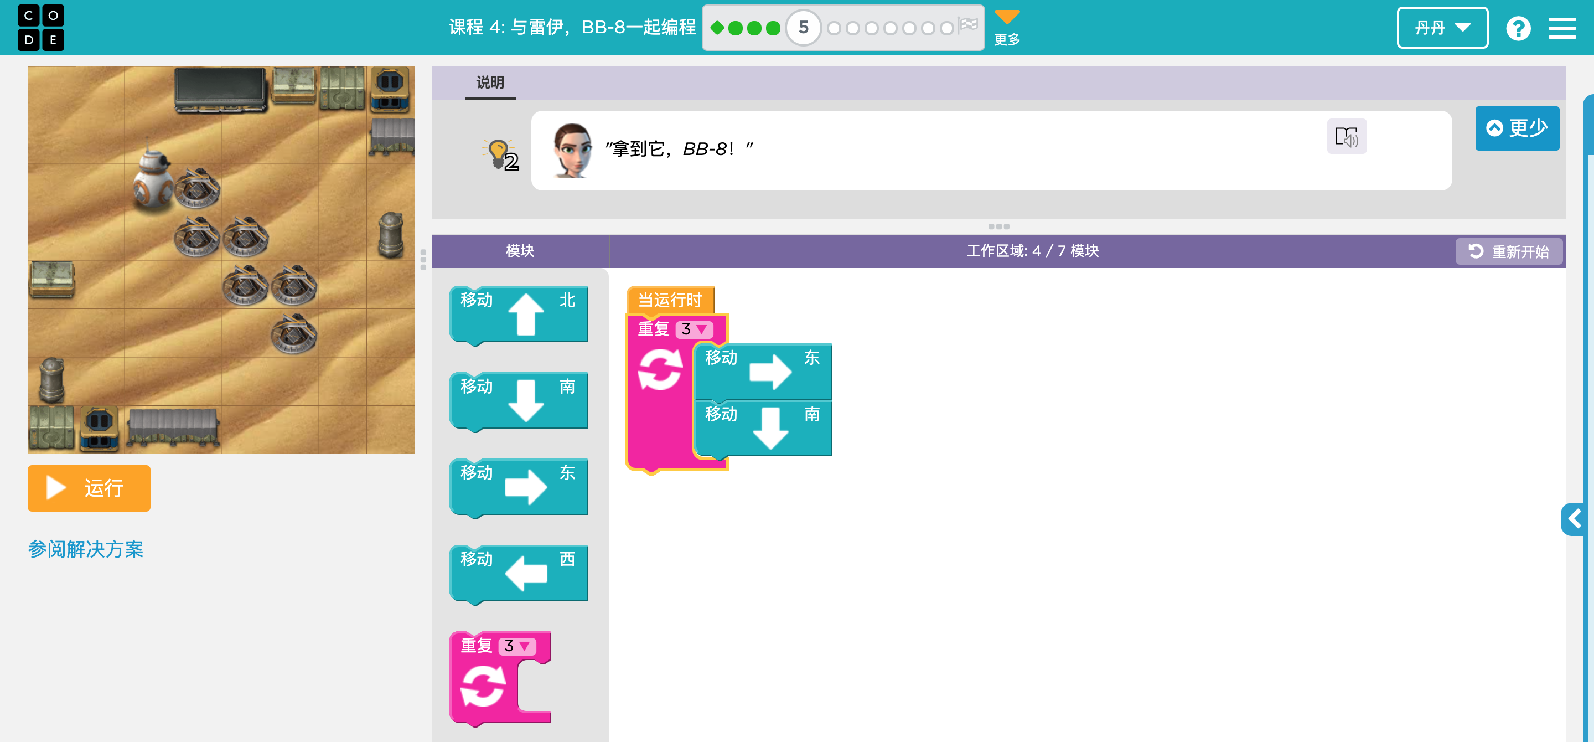Collapse instructions with the 更少 button

point(1517,128)
